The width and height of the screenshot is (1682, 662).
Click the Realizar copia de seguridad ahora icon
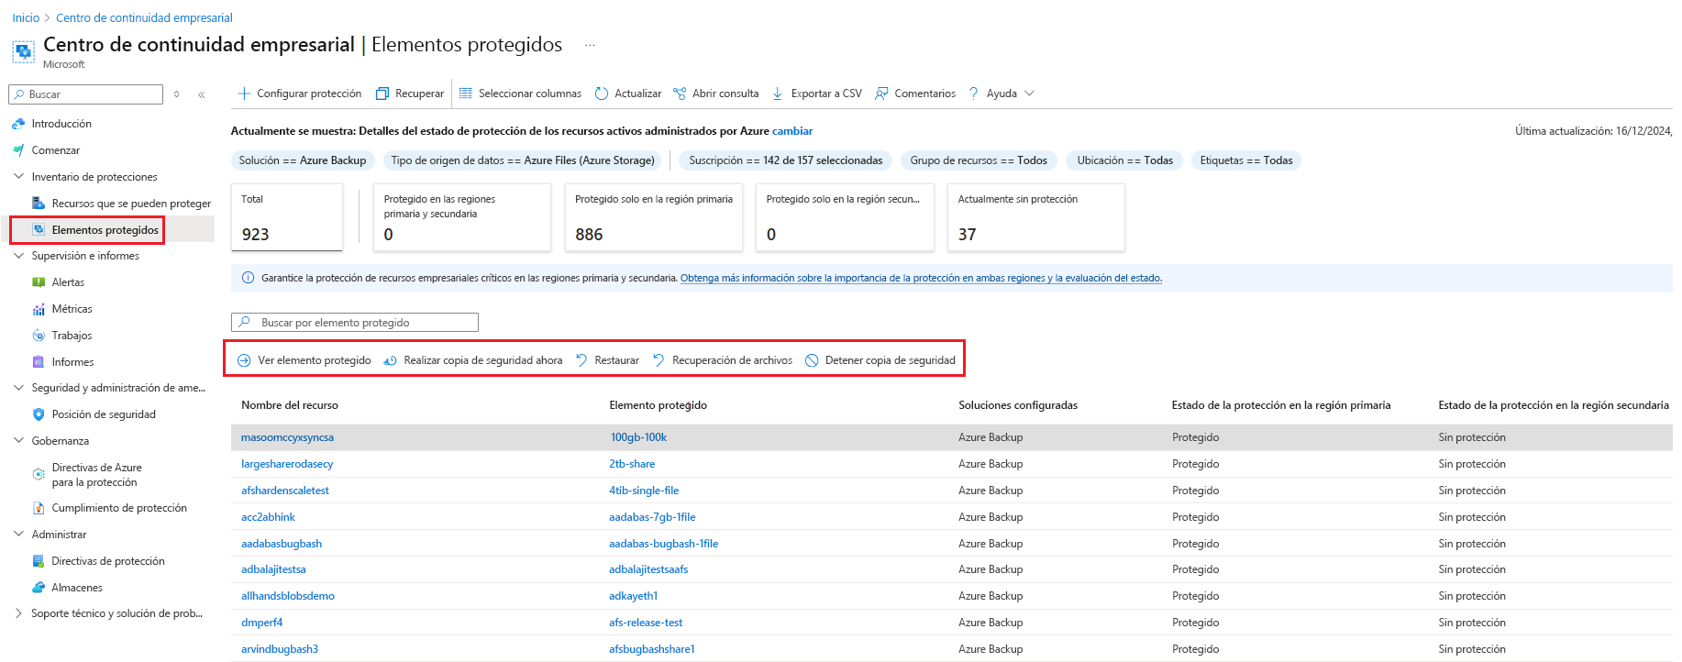coord(391,360)
